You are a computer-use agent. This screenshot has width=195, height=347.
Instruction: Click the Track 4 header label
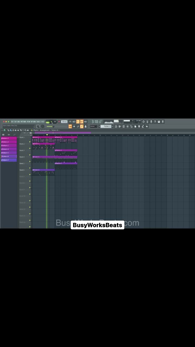click(22, 157)
